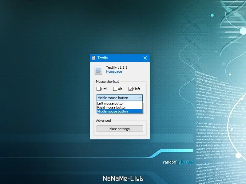The width and height of the screenshot is (246, 184).
Task: Collapse the mouse button combo box arrow
Action: tap(140, 98)
